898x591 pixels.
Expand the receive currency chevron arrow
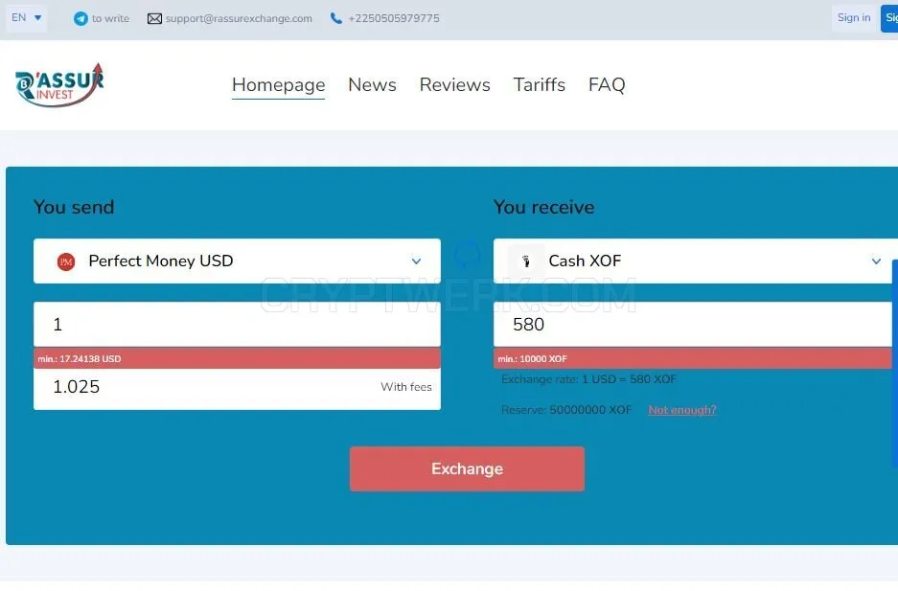[876, 261]
